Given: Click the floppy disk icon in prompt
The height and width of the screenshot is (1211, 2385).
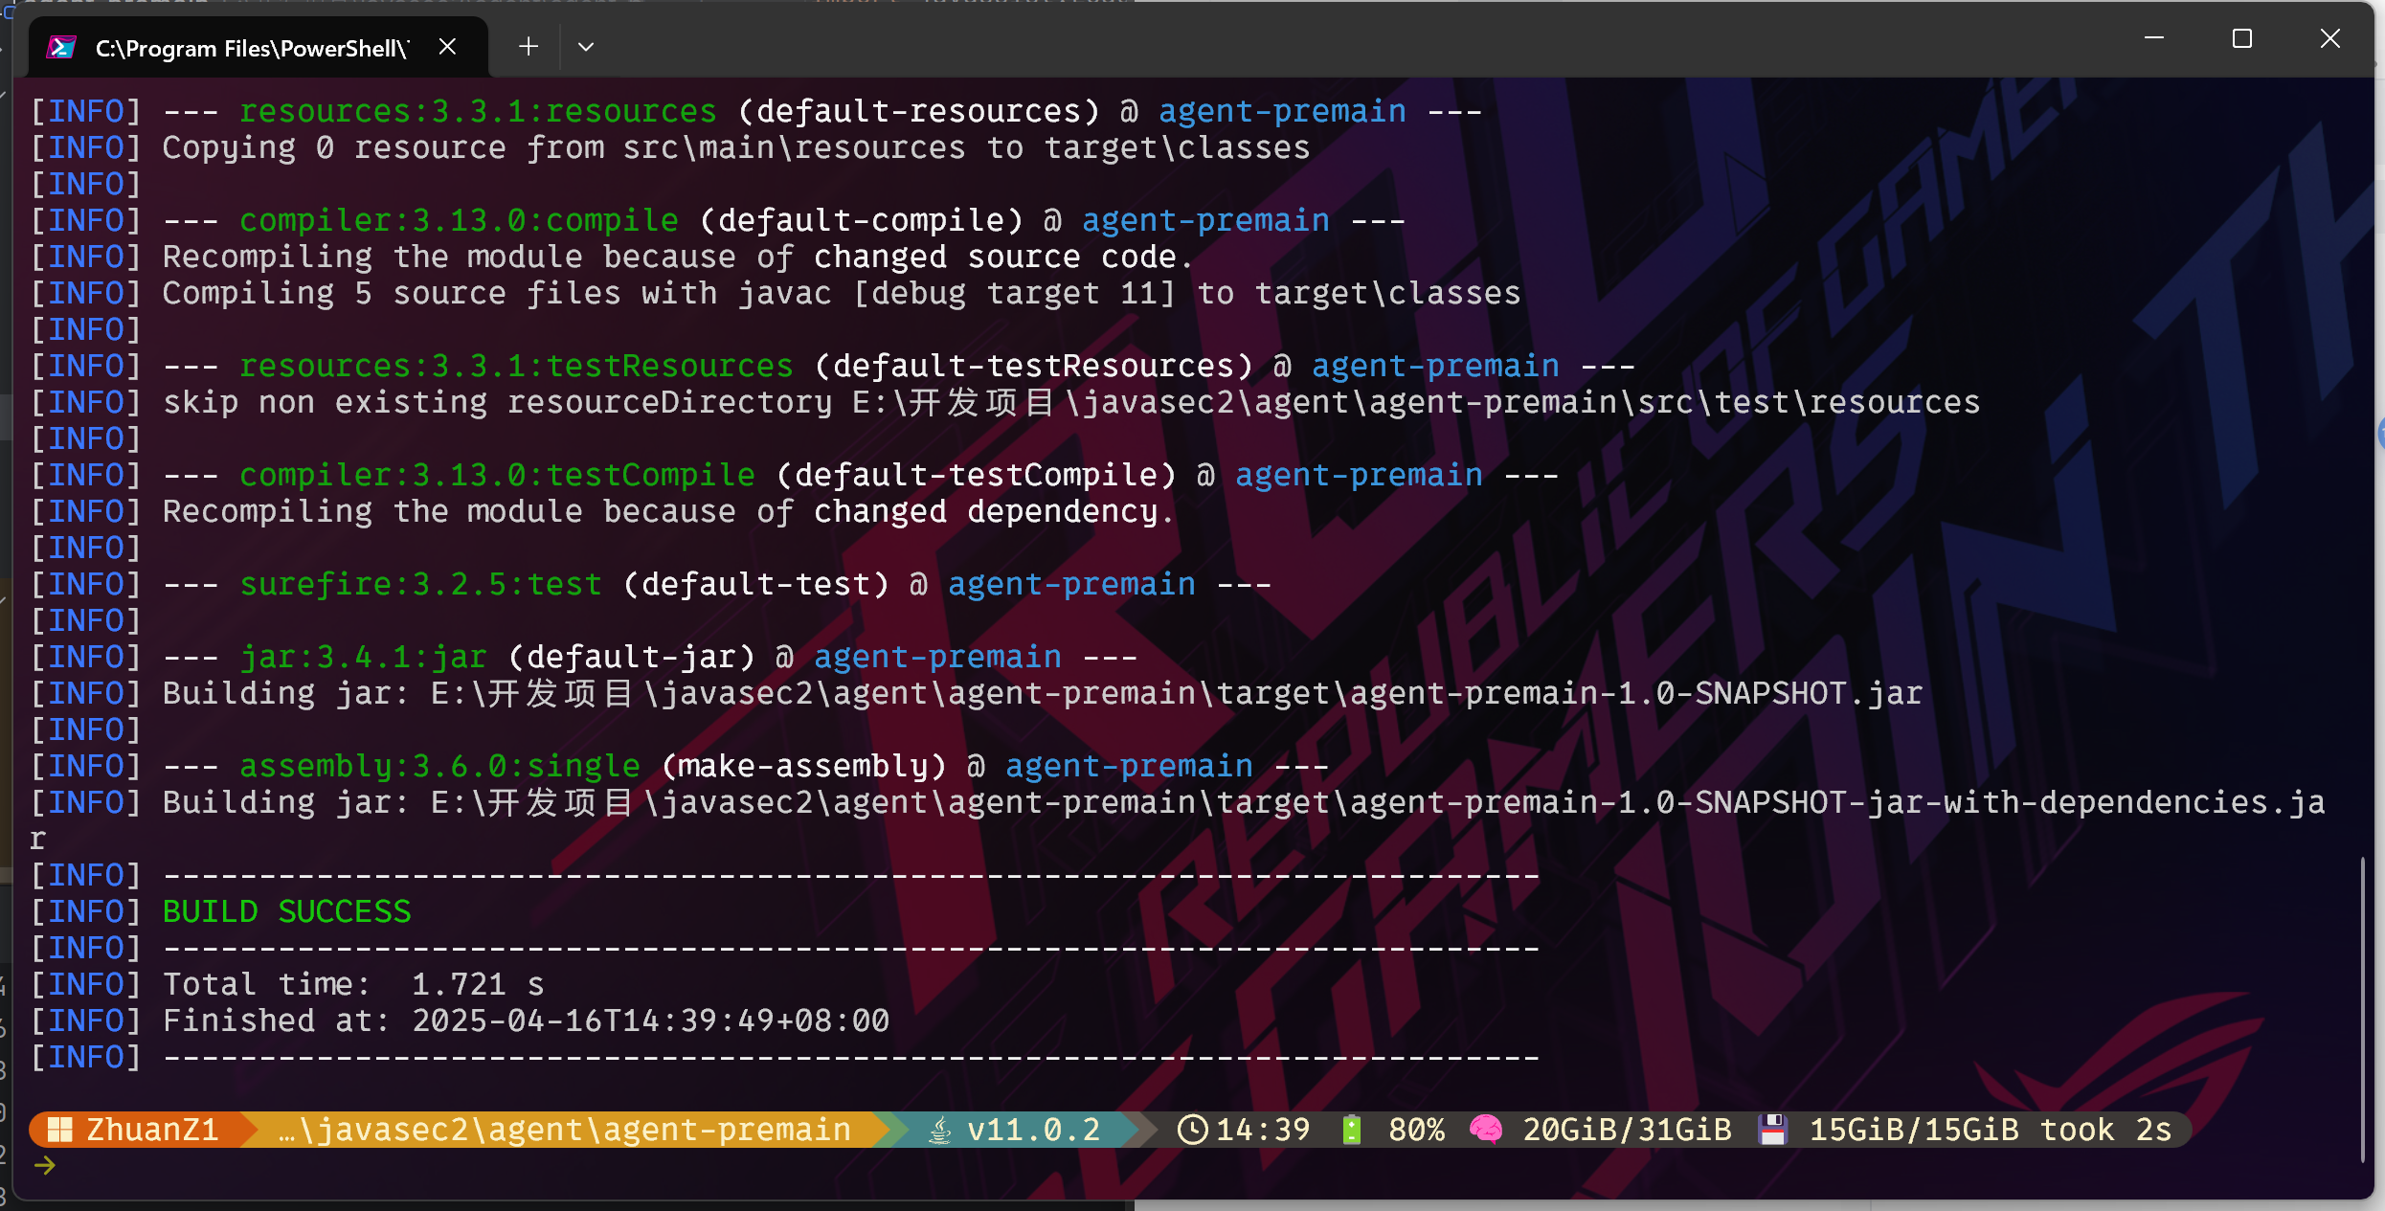Looking at the screenshot, I should (1772, 1130).
